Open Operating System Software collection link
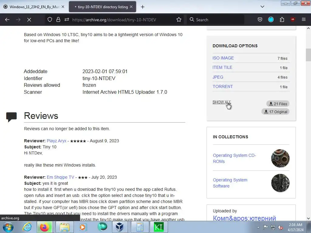The width and height of the screenshot is (311, 233). 230,183
